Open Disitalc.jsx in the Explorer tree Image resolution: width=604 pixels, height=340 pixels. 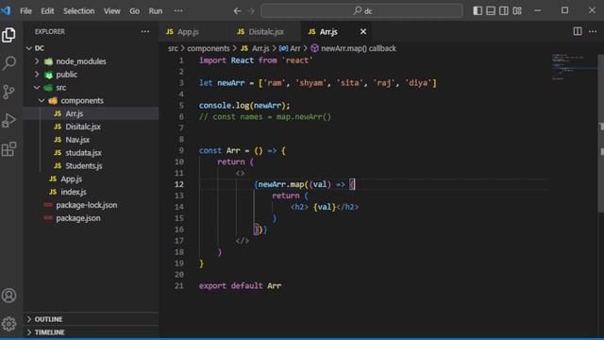pyautogui.click(x=91, y=127)
